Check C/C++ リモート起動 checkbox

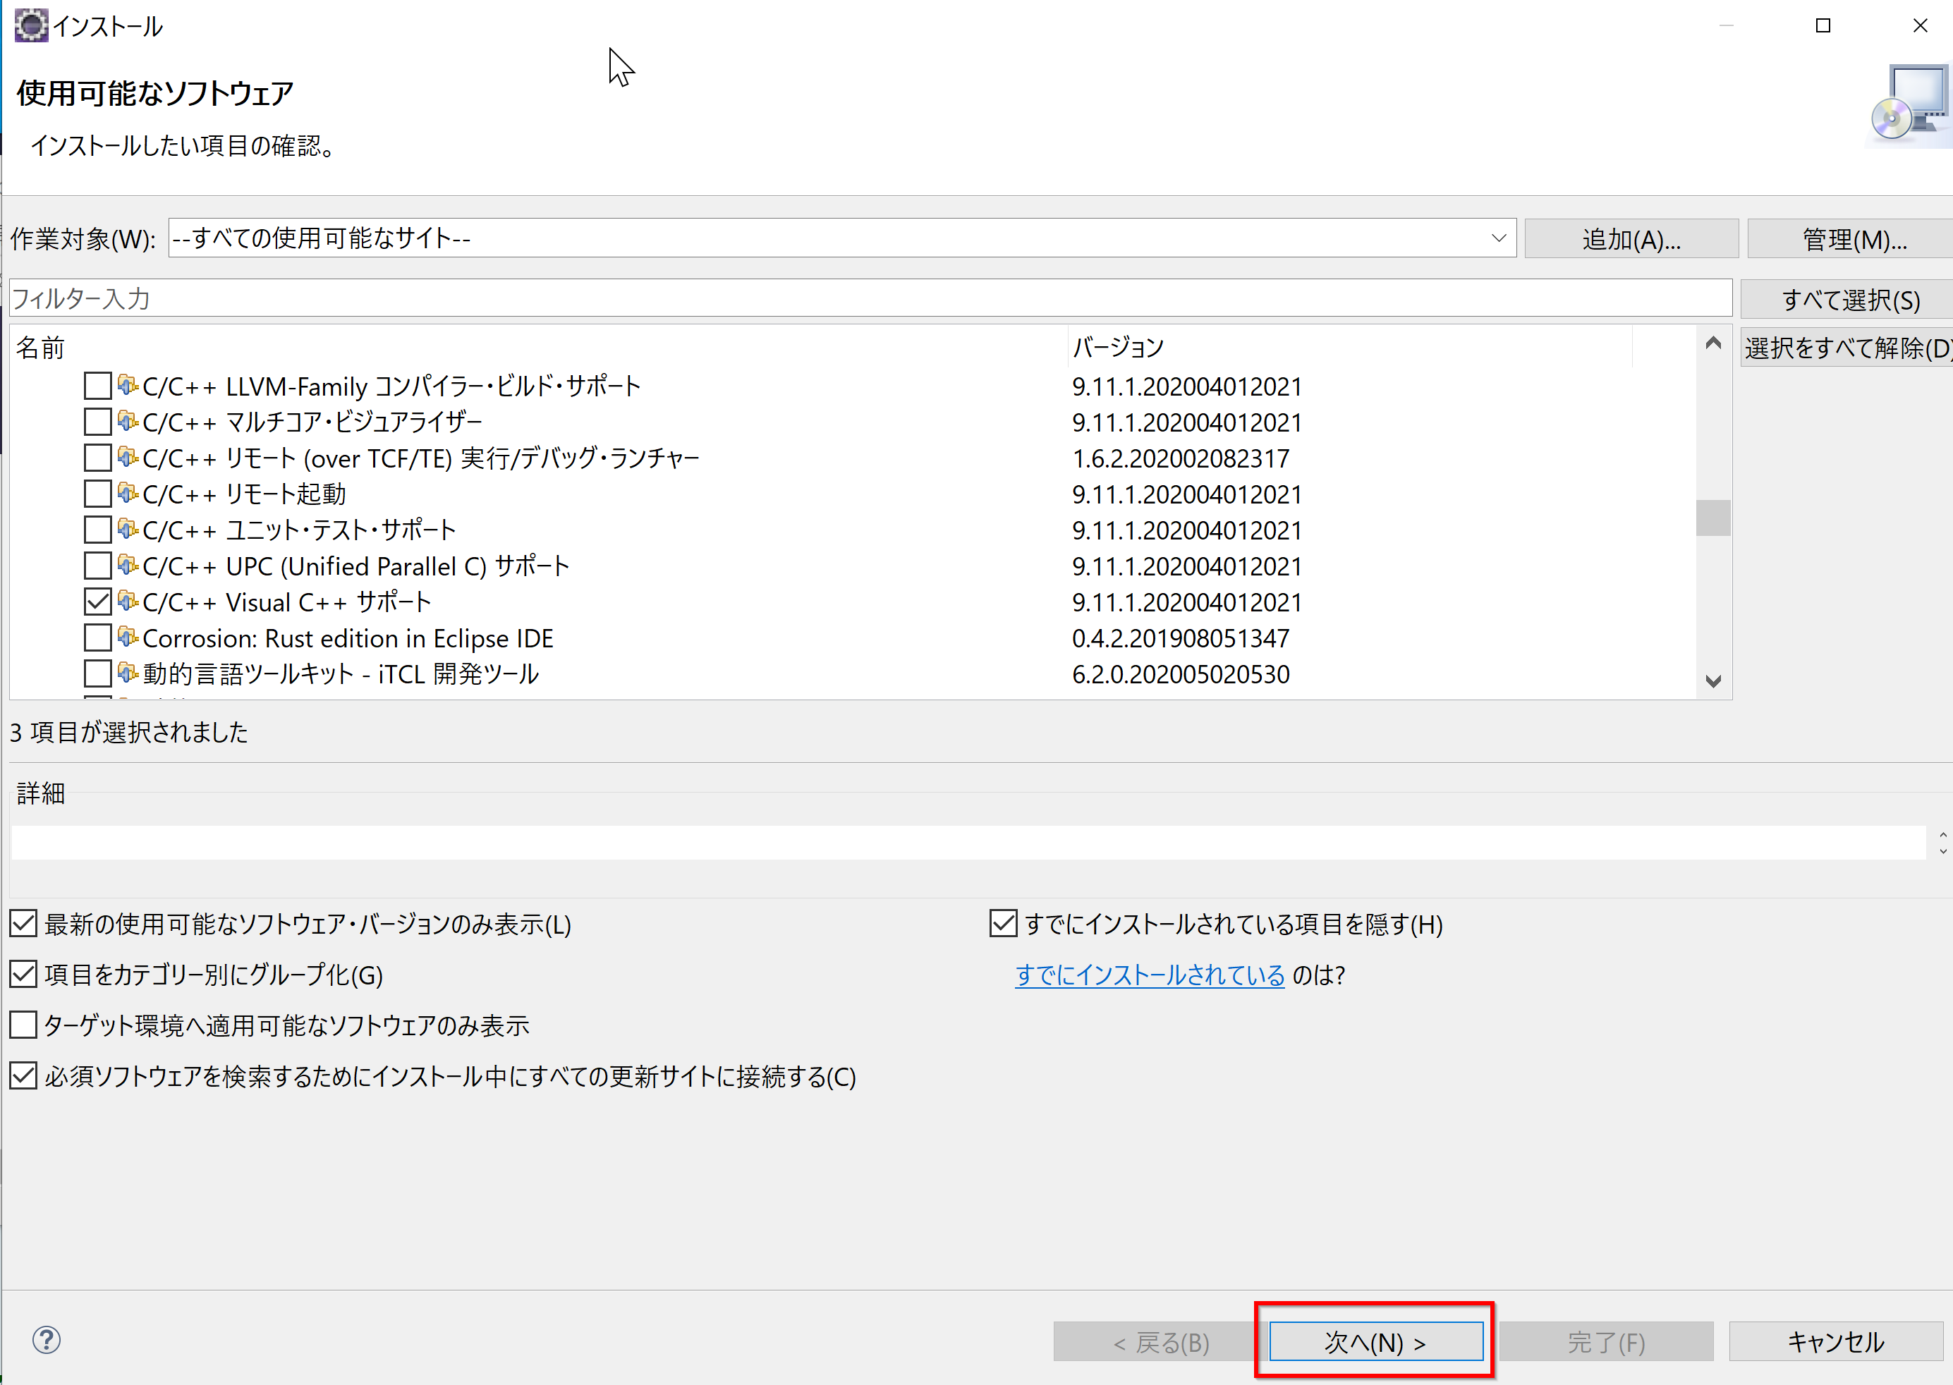(97, 493)
